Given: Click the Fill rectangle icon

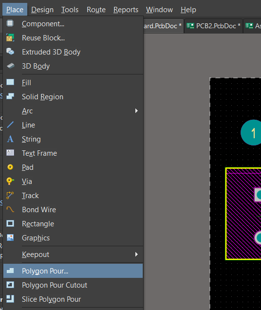Looking at the screenshot, I should tap(10, 82).
